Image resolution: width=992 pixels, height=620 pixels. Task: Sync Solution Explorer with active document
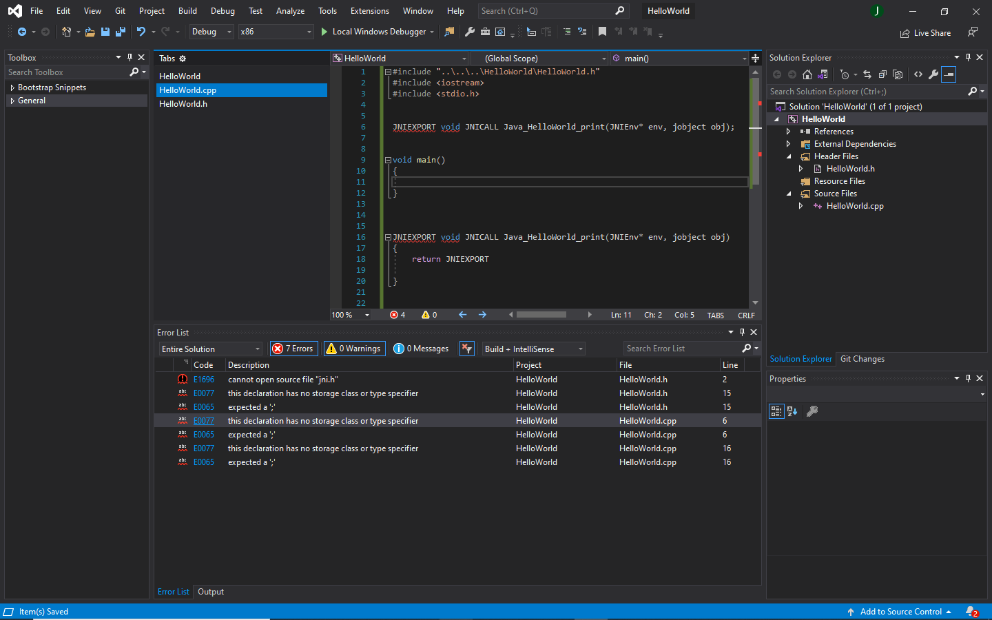point(823,74)
